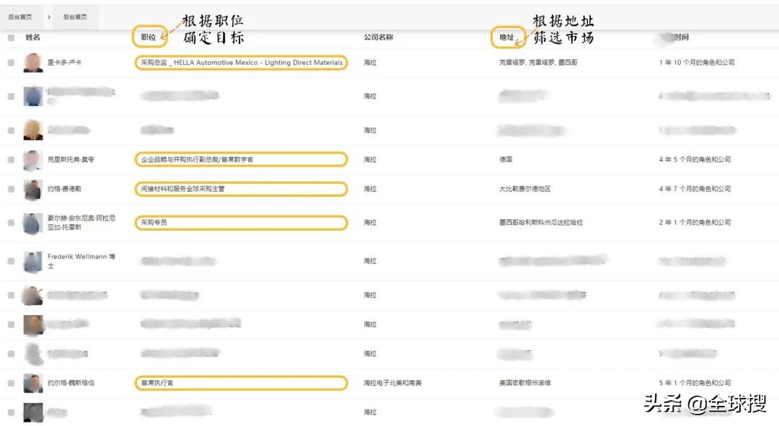
Task: Select the checkbox beside 里卡多·卢卡
Action: click(x=12, y=63)
